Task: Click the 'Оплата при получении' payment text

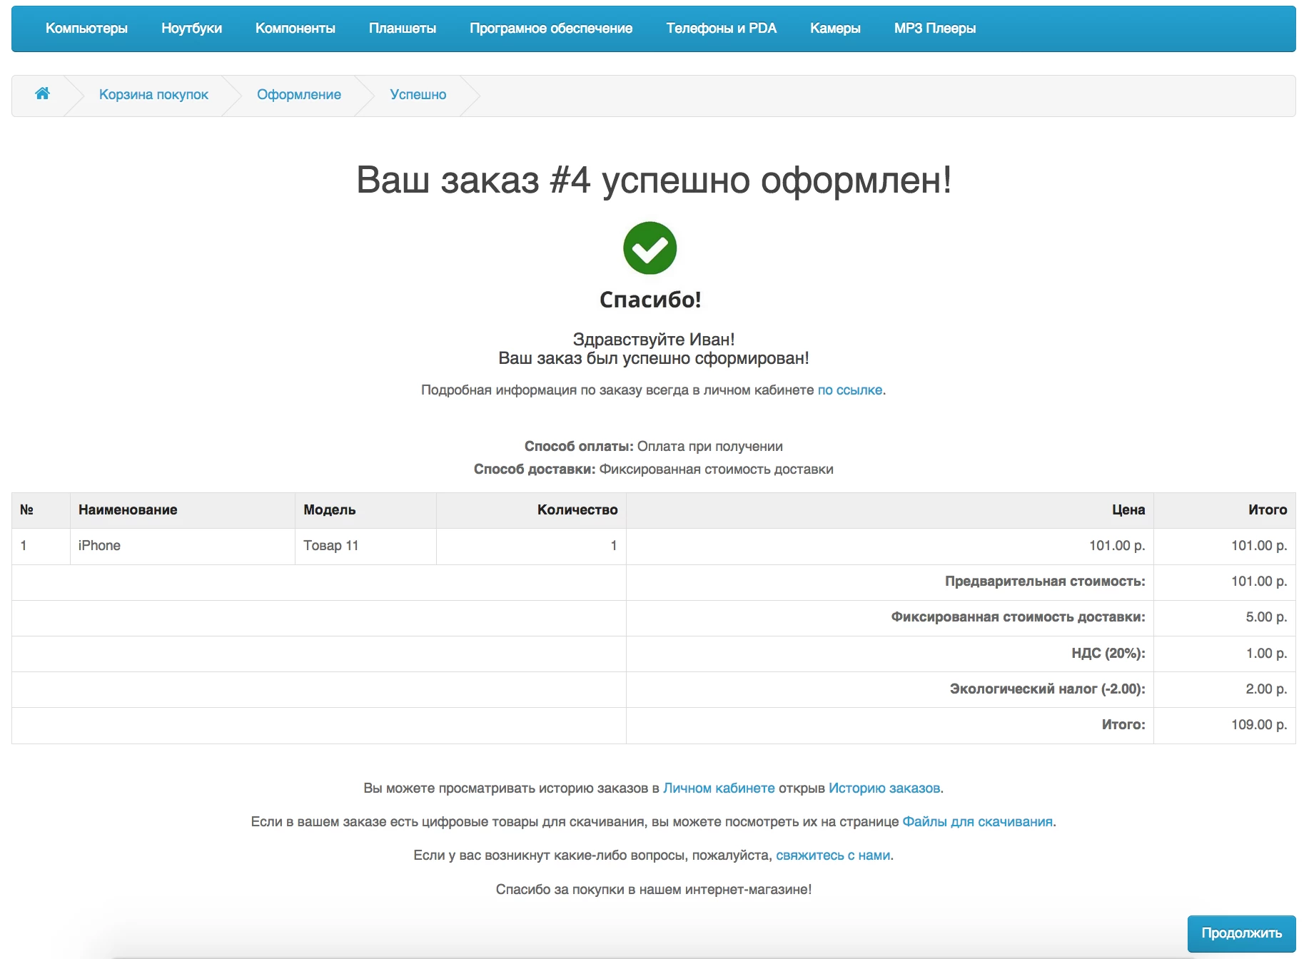Action: pyautogui.click(x=709, y=447)
